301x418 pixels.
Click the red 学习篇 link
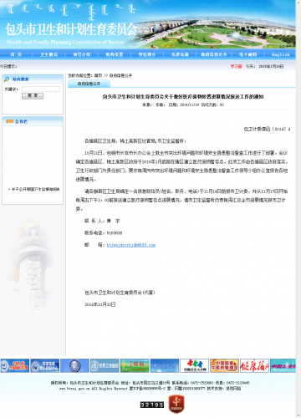click(236, 66)
